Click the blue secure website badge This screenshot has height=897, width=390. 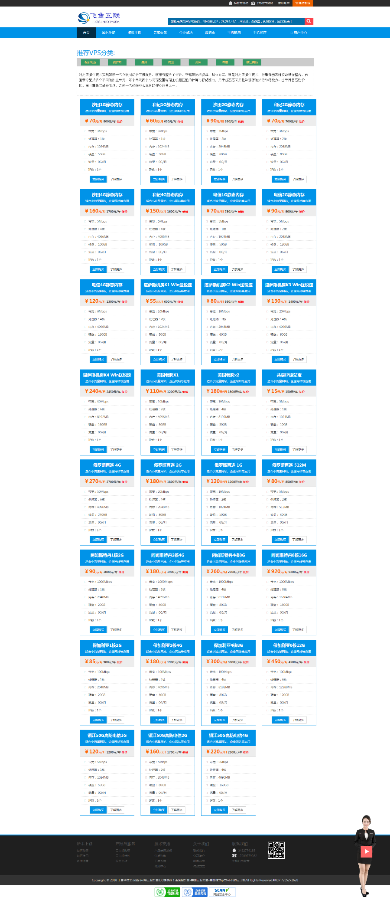click(195, 892)
